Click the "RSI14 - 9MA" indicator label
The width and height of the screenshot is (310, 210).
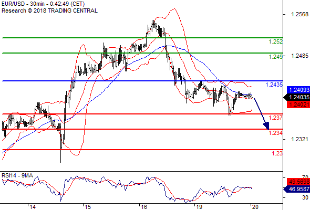click(17, 175)
